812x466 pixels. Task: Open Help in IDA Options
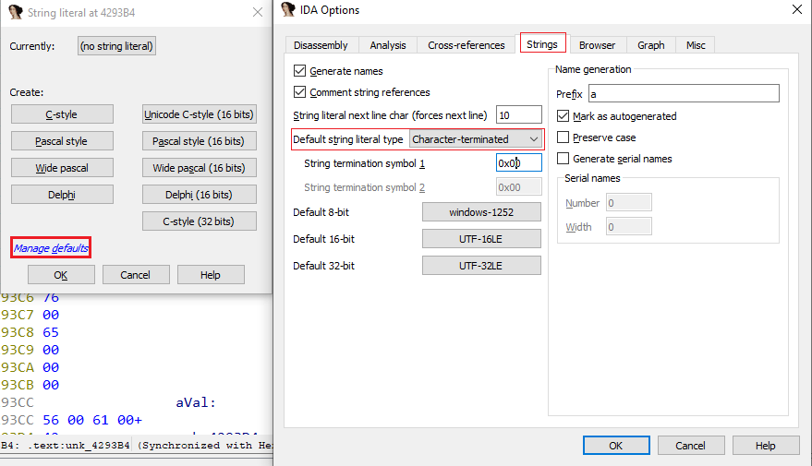click(766, 446)
